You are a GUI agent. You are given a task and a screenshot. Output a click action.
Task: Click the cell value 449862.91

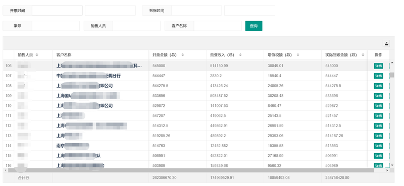pos(219,126)
